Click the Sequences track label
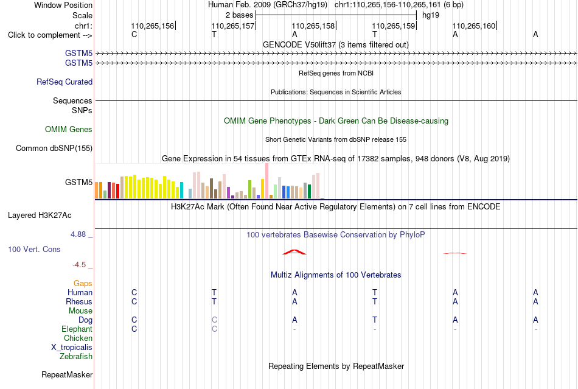The image size is (578, 389). tap(72, 100)
